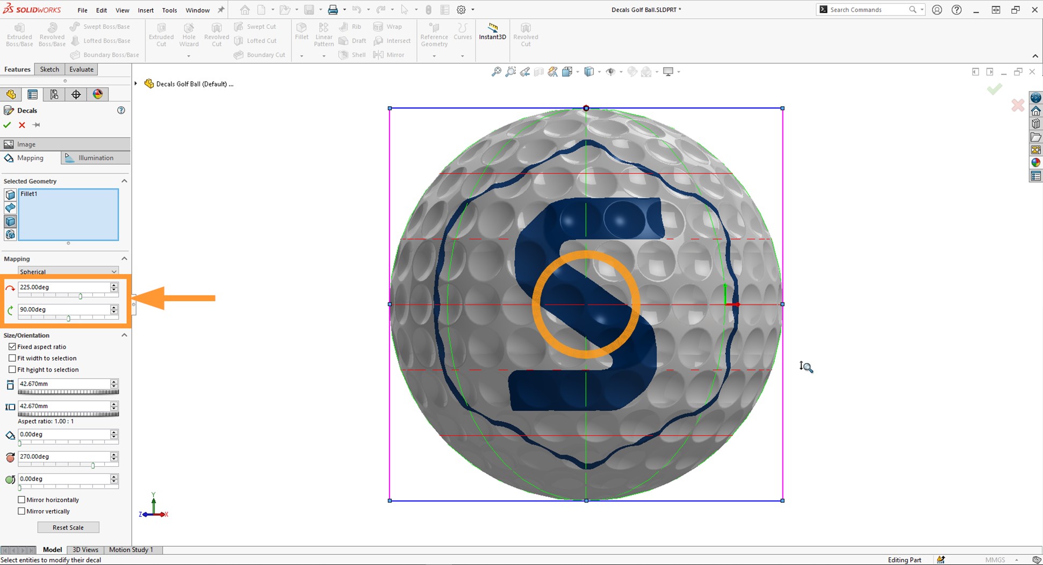Click the Zoom to Fit icon

click(496, 71)
